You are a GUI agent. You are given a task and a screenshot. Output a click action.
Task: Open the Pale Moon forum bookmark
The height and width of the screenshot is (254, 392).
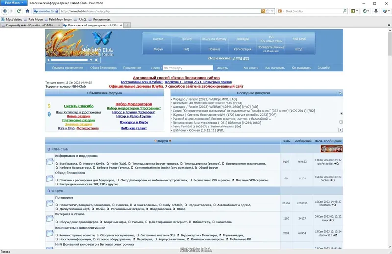pos(58,19)
